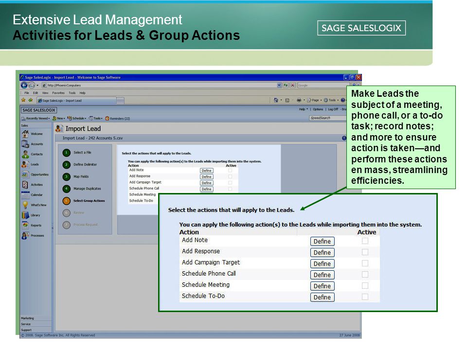This screenshot has height=350, width=467.
Task: Click the blue help icon in Import Lead bar
Action: click(x=344, y=138)
